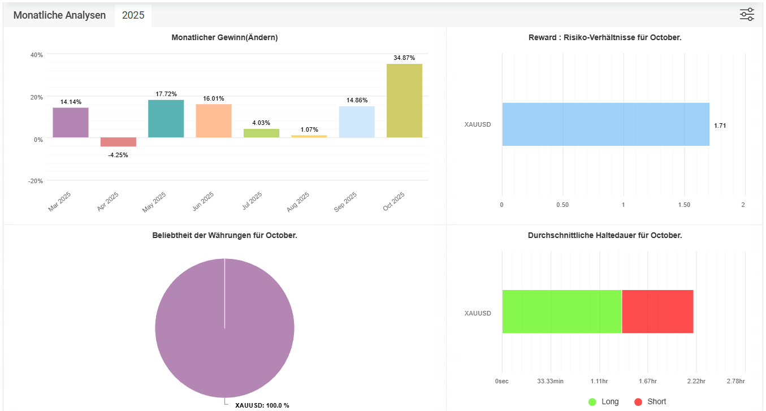Click the red Short holding duration bar

(x=657, y=312)
